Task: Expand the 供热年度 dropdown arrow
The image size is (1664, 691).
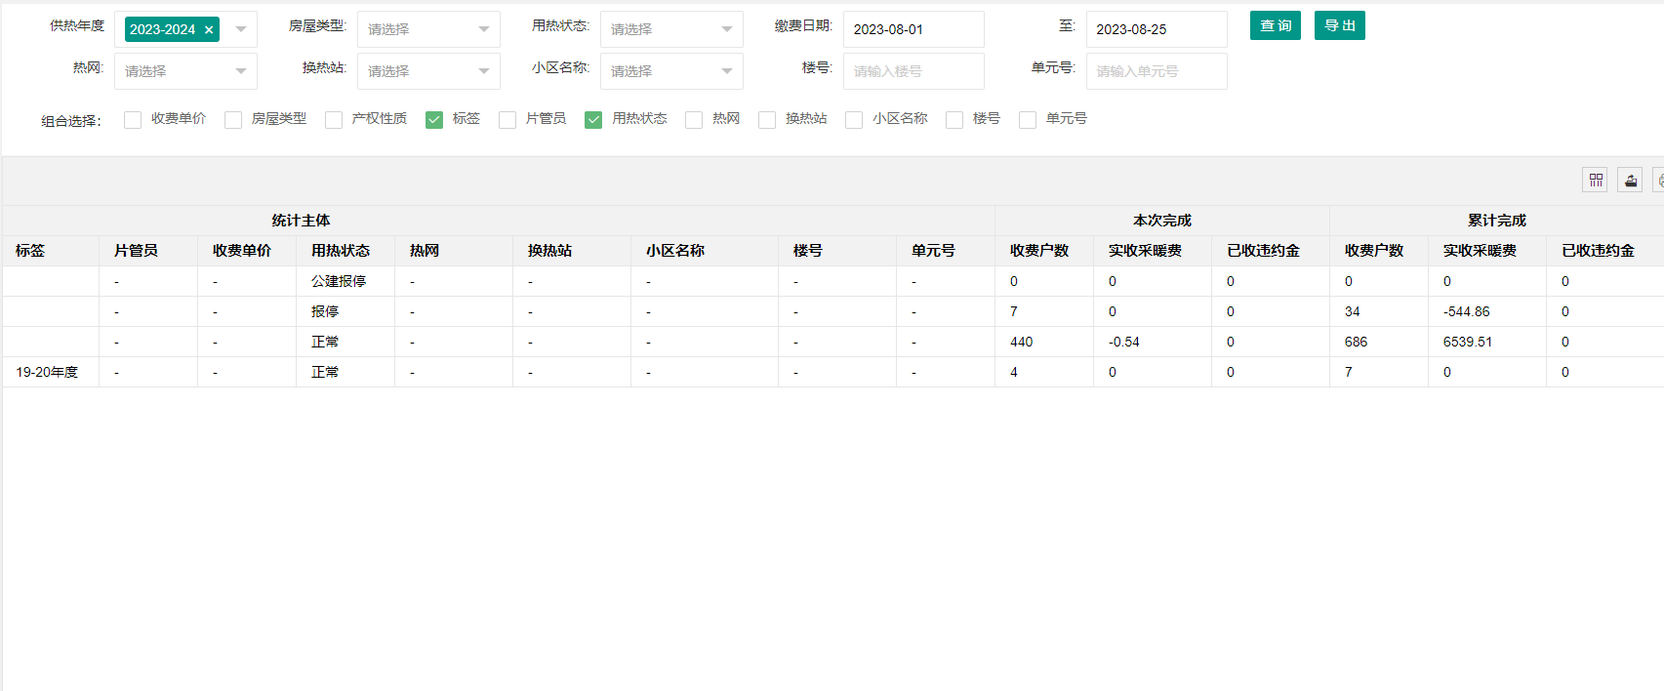Action: point(241,29)
